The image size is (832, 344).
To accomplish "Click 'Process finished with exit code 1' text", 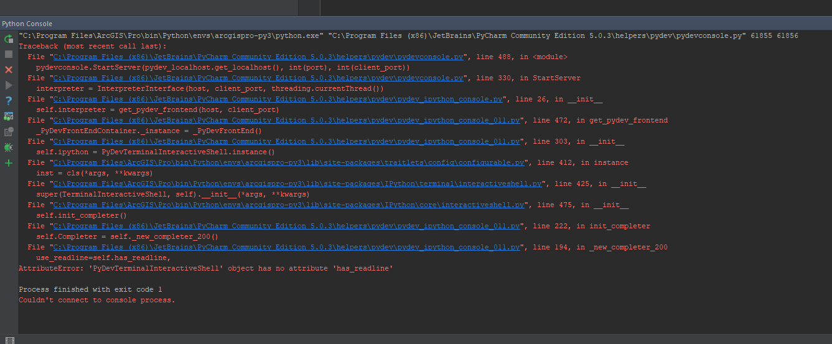I will click(x=90, y=289).
